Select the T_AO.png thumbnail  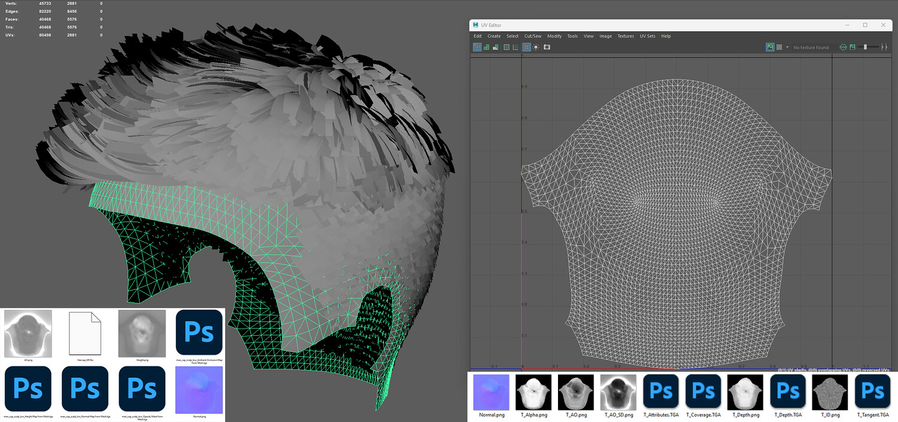pyautogui.click(x=576, y=393)
